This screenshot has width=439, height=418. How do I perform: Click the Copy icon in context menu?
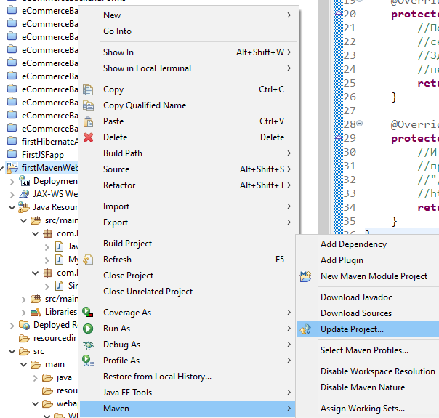(88, 89)
